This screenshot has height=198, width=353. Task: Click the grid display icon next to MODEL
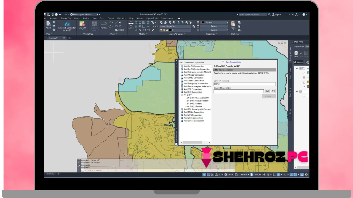264,174
